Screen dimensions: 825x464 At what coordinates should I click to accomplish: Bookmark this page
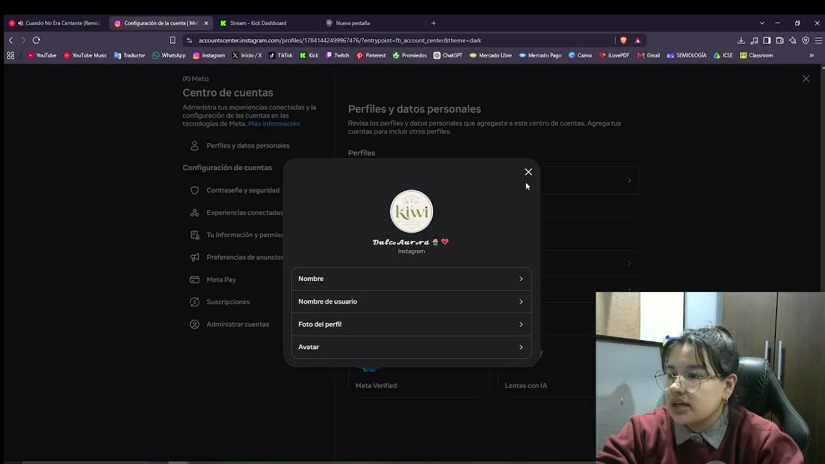coord(173,41)
